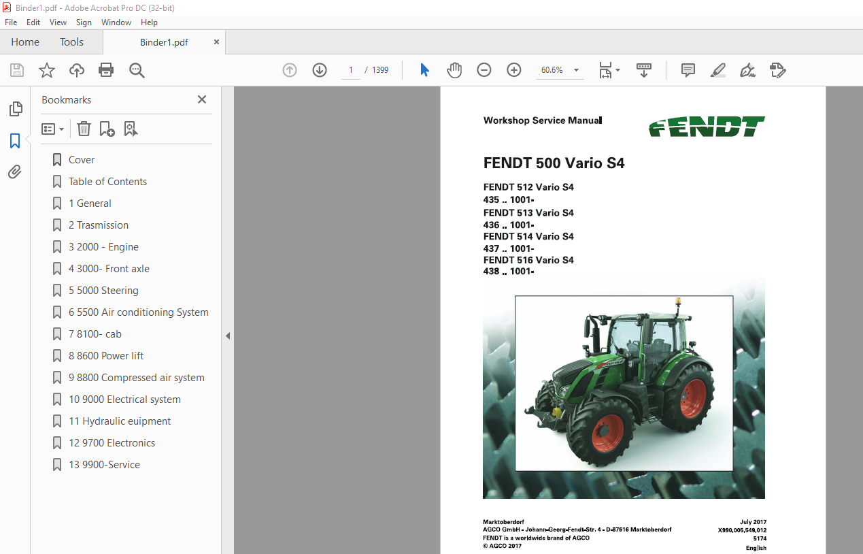Select the Highlight text tool
This screenshot has height=554, width=863.
[x=718, y=70]
